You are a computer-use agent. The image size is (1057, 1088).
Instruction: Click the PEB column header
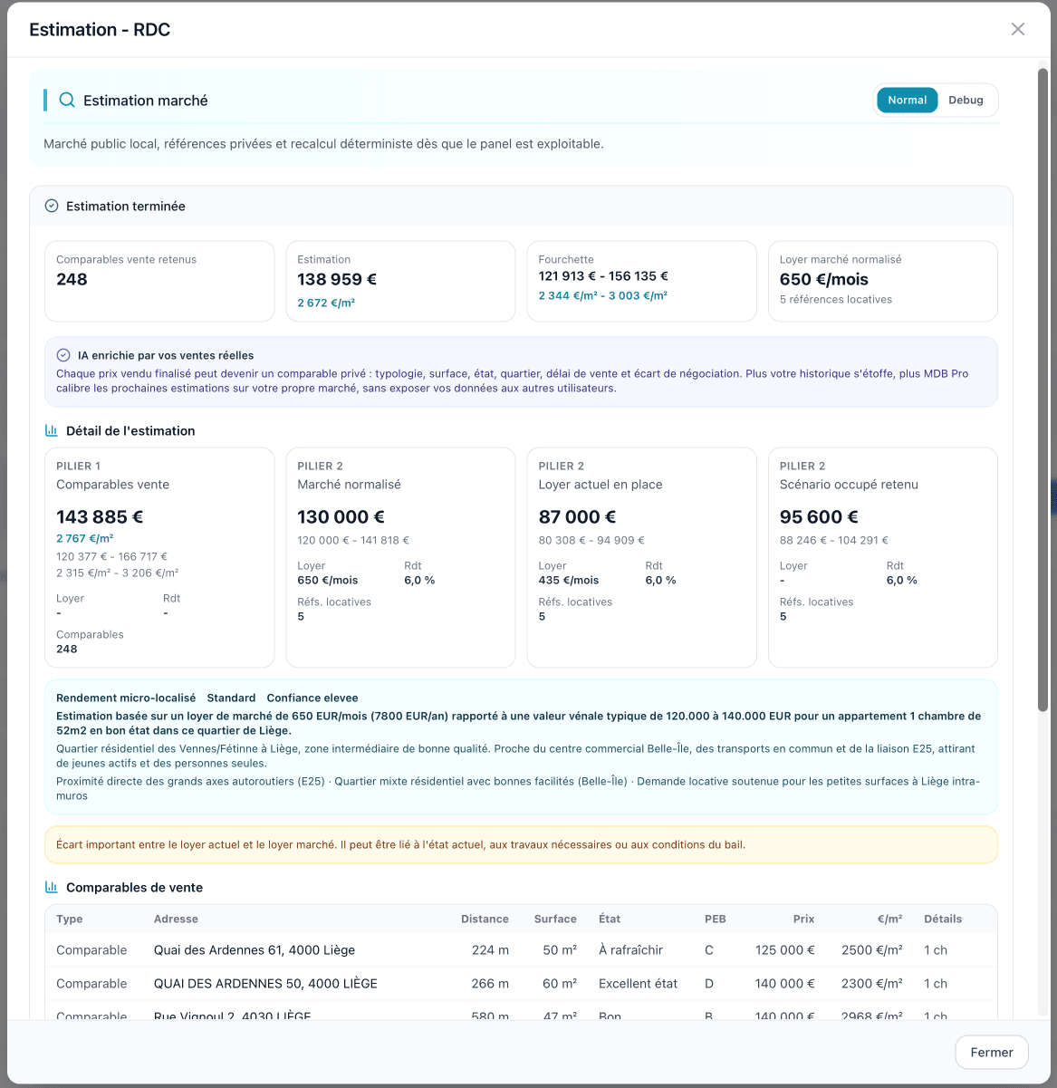(716, 919)
